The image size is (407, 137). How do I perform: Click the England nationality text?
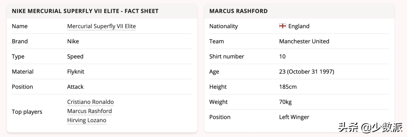299,26
